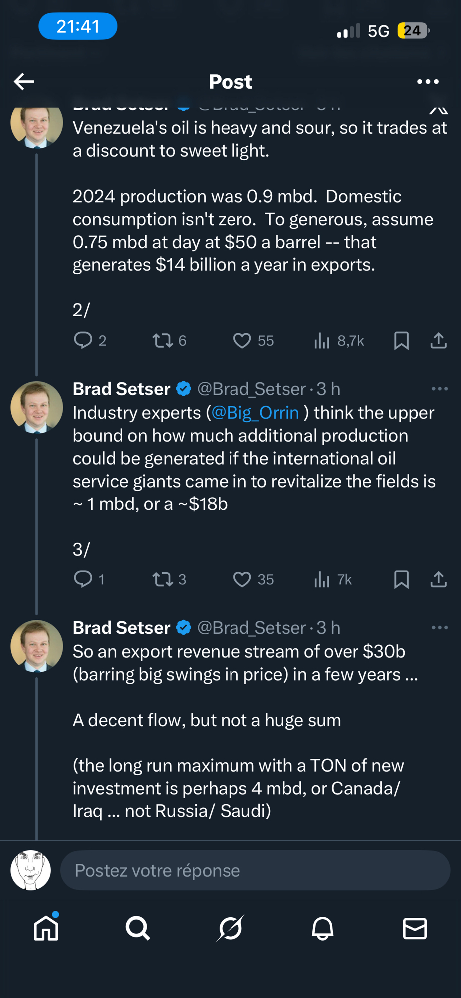Bookmark the 2/ tweet
Image resolution: width=461 pixels, height=998 pixels.
tap(401, 341)
